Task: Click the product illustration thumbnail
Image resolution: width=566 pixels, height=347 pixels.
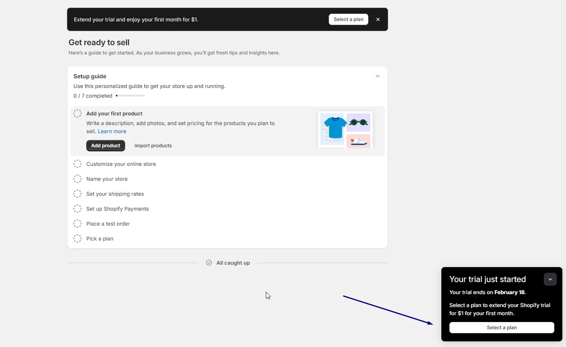Action: [345, 130]
